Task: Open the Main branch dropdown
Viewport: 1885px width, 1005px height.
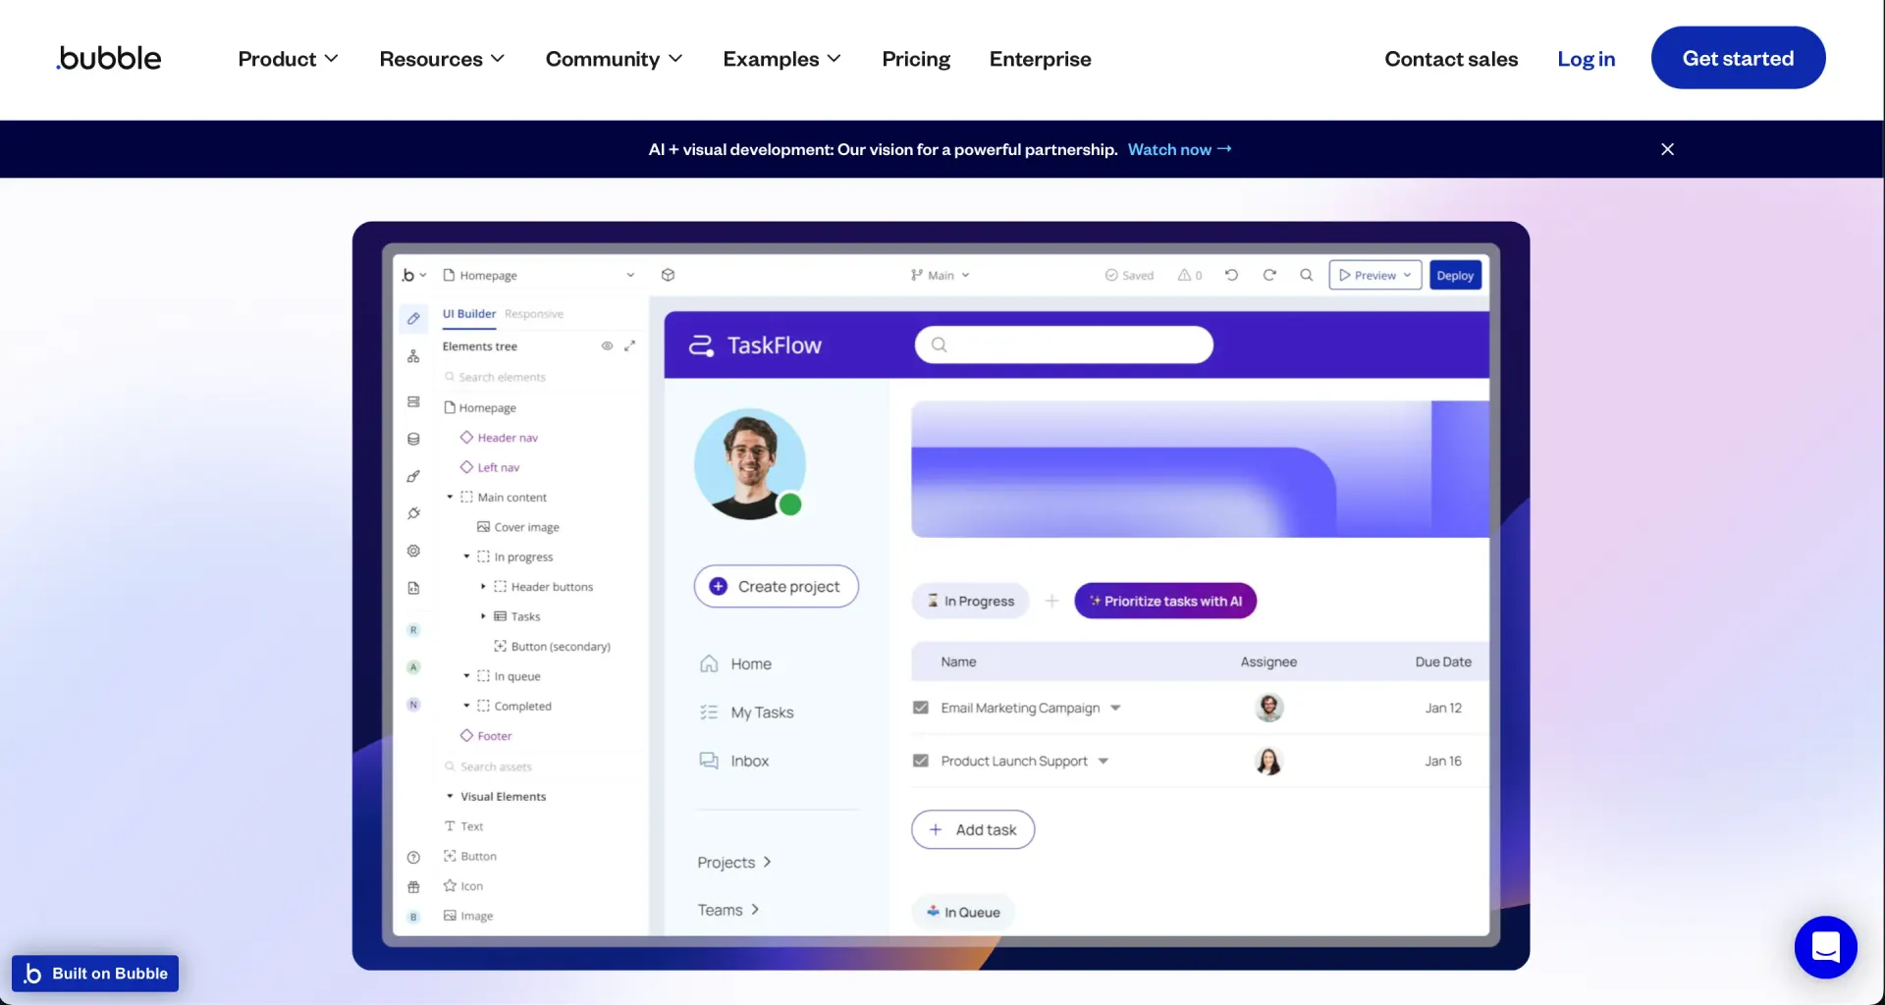Action: 940,275
